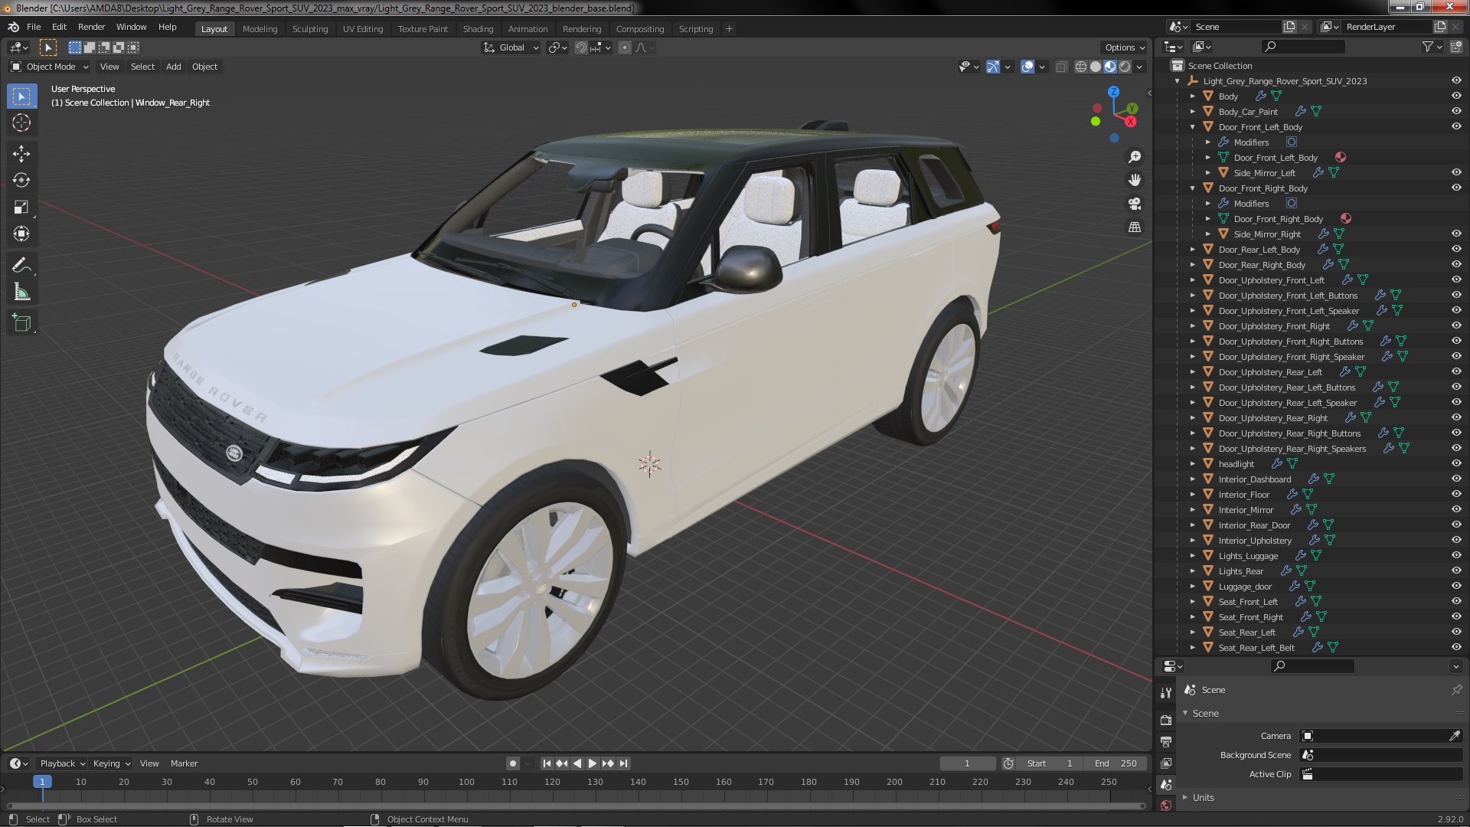Open the Add menu in viewport
Image resolution: width=1470 pixels, height=827 pixels.
[174, 67]
